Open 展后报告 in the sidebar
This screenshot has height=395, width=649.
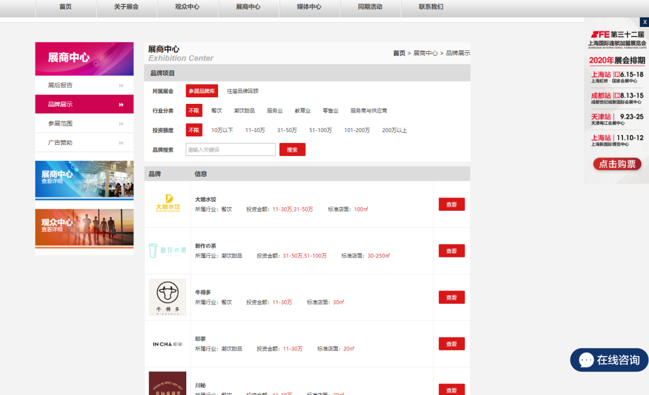pos(85,85)
